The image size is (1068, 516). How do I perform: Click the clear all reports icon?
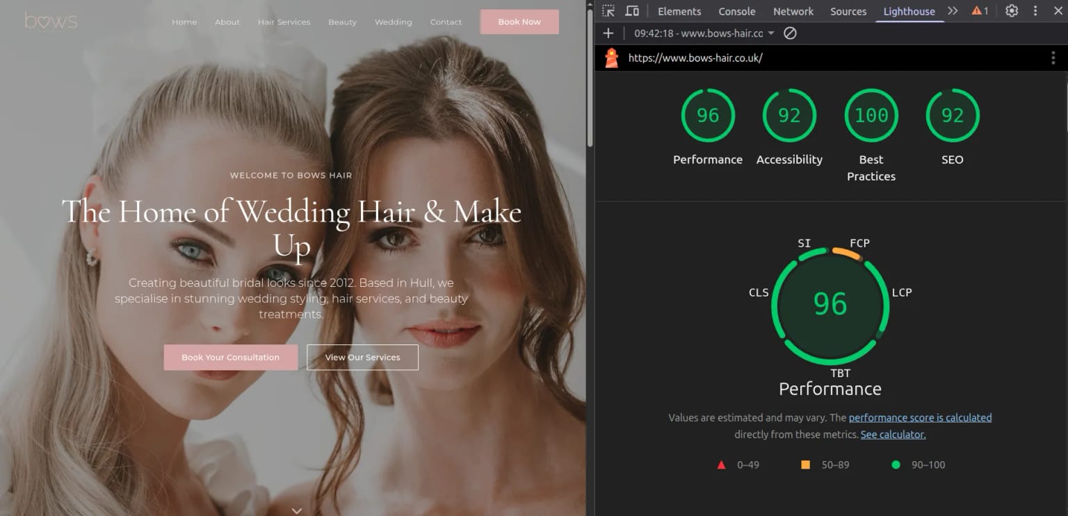tap(790, 33)
